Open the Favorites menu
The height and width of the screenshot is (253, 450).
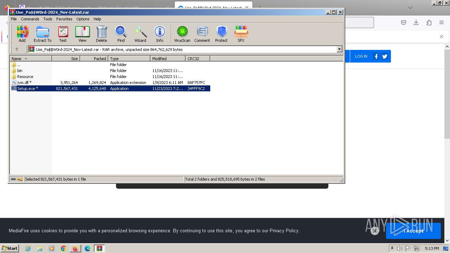64,19
